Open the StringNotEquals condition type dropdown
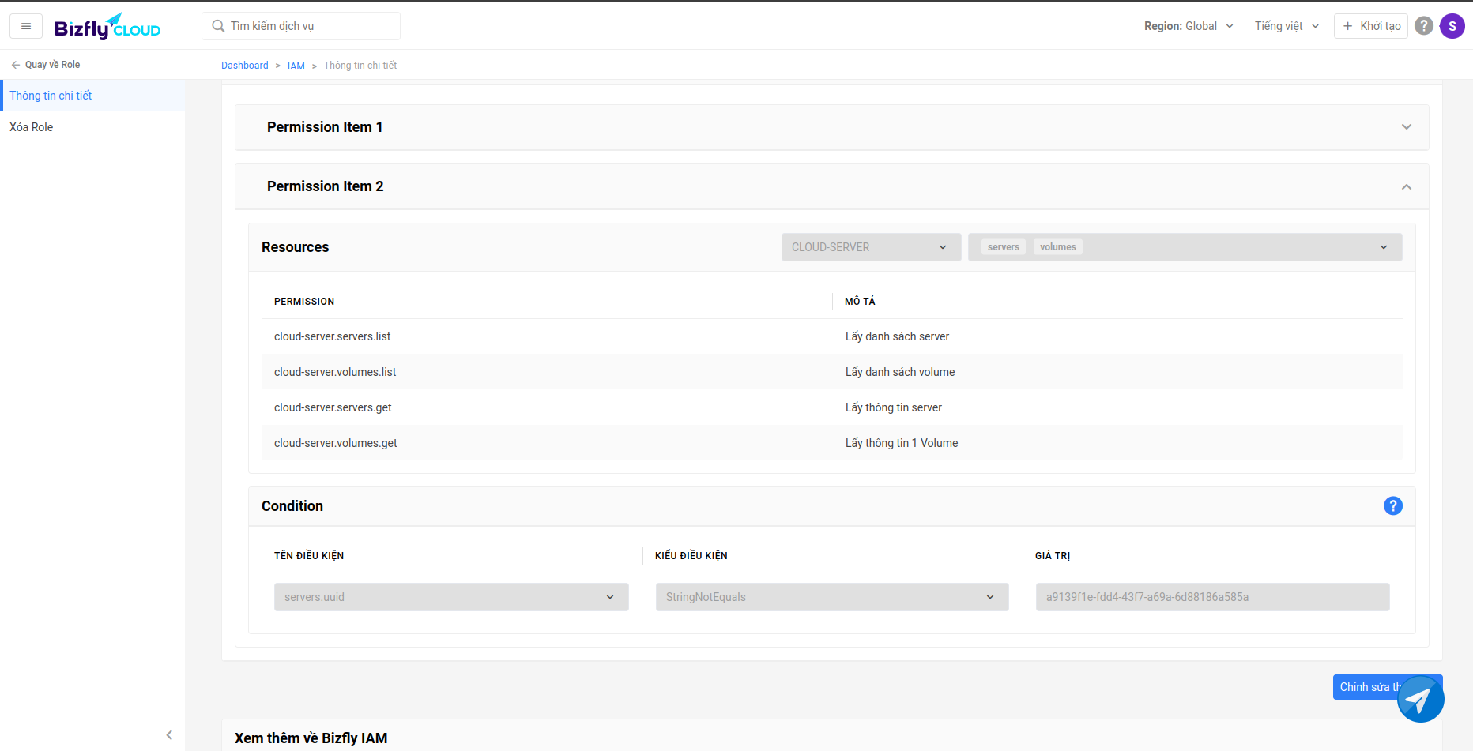The image size is (1473, 751). pos(831,597)
